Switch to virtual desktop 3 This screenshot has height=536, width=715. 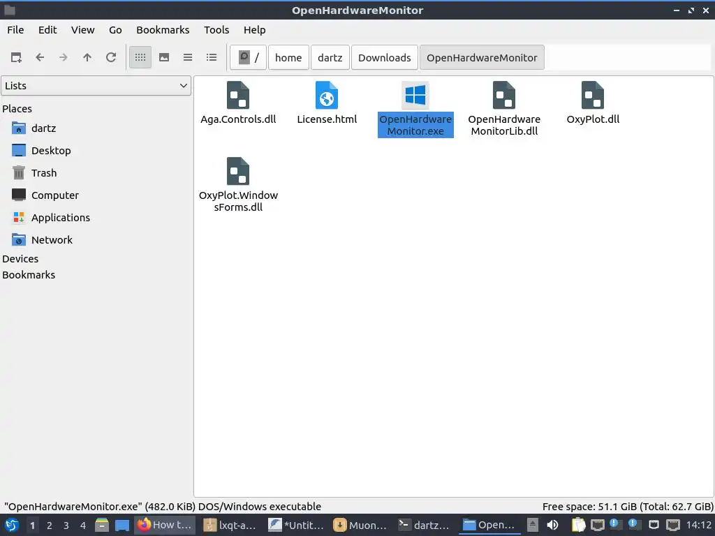point(66,526)
